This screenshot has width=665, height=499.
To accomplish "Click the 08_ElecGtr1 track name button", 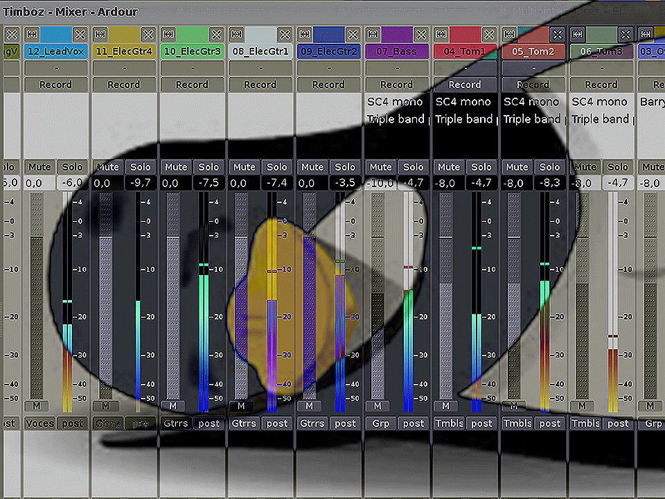I will coord(261,51).
